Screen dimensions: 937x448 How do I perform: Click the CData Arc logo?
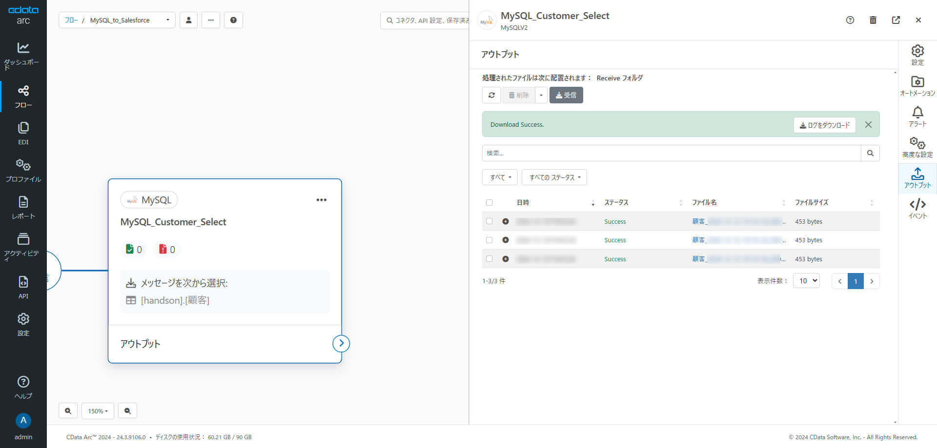(23, 15)
